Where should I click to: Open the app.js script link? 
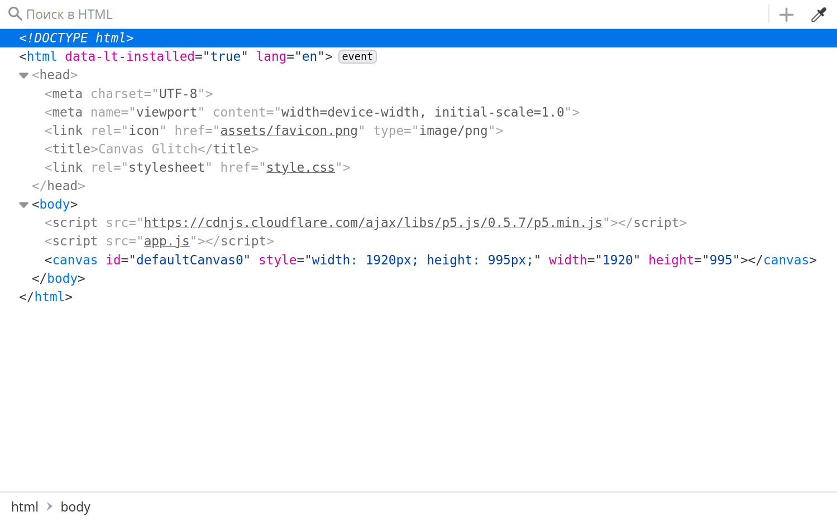(167, 240)
